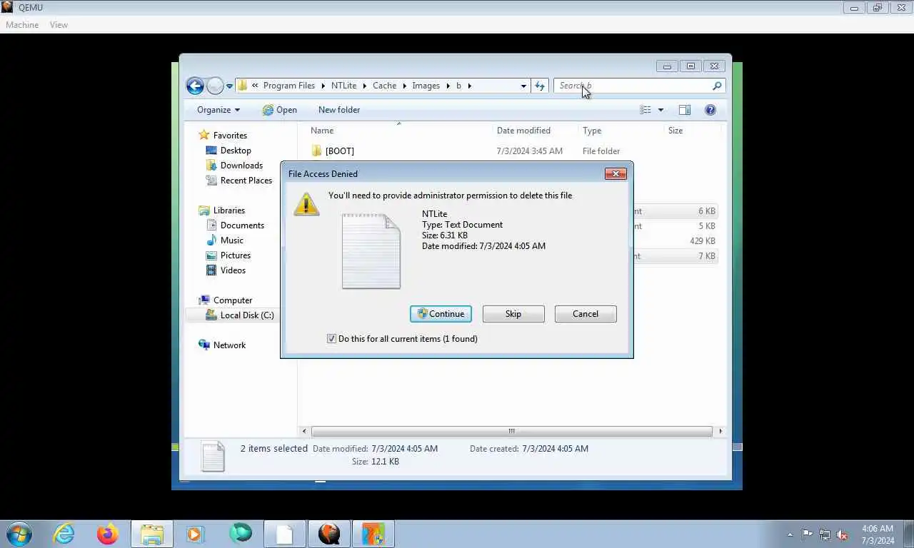Click the horizontal scrollbar thumb in file list
This screenshot has width=914, height=548.
click(511, 431)
